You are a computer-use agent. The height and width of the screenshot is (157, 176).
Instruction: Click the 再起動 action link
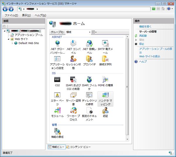(x=143, y=36)
